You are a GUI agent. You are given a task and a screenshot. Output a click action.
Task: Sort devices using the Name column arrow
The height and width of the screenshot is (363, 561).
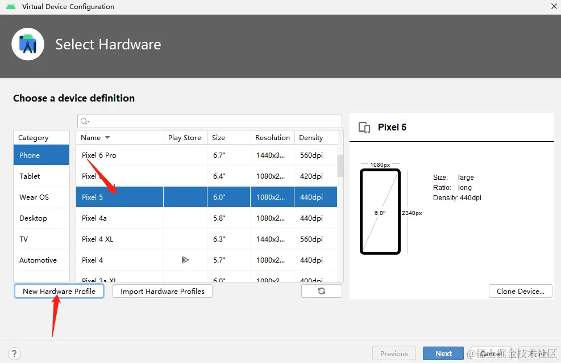point(107,138)
